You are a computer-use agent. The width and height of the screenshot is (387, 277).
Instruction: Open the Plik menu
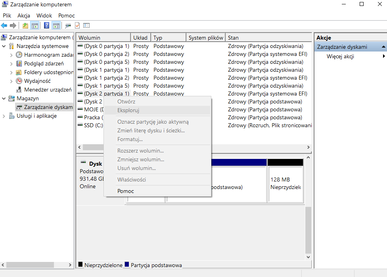coord(7,15)
